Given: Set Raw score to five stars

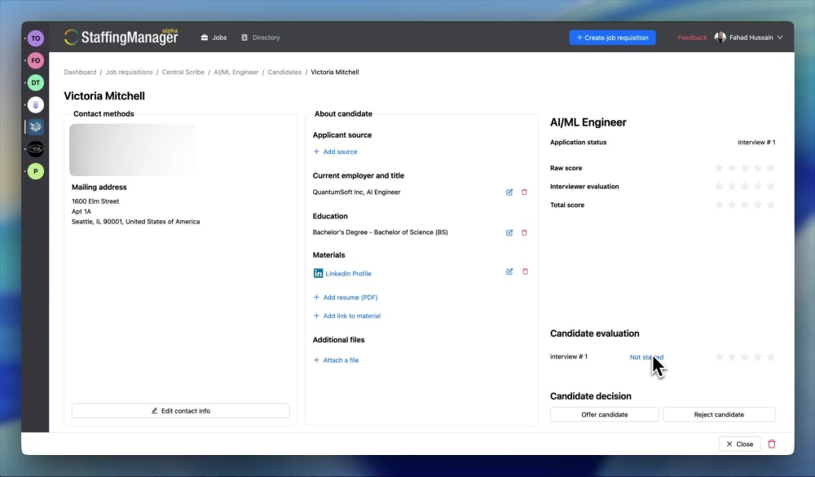Looking at the screenshot, I should click(x=771, y=168).
